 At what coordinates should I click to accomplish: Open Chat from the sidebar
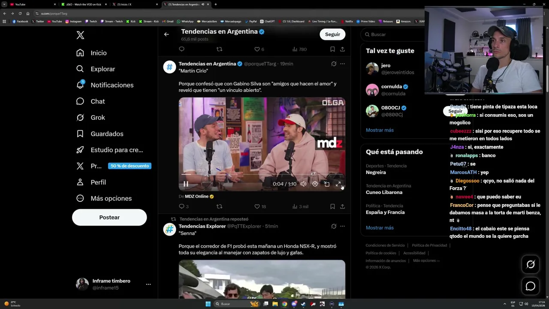click(x=90, y=101)
